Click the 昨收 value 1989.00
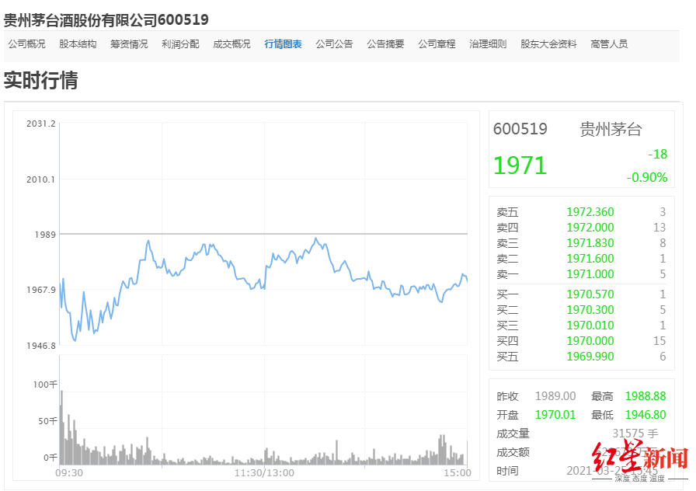The image size is (696, 491). click(x=555, y=396)
